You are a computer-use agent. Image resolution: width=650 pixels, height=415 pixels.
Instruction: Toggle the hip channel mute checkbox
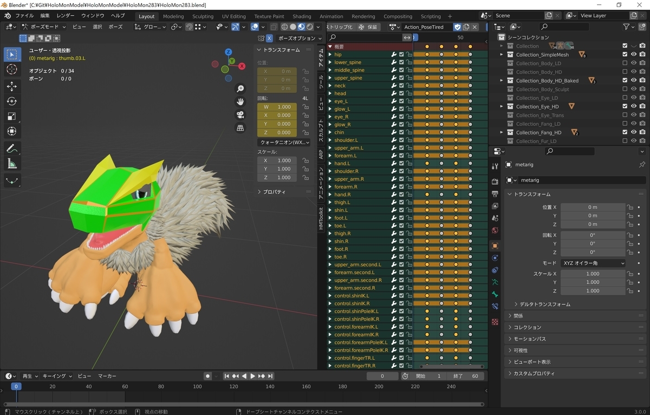coord(401,55)
